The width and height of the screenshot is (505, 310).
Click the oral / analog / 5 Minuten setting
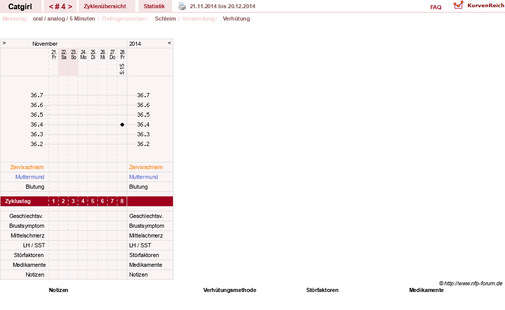[64, 19]
